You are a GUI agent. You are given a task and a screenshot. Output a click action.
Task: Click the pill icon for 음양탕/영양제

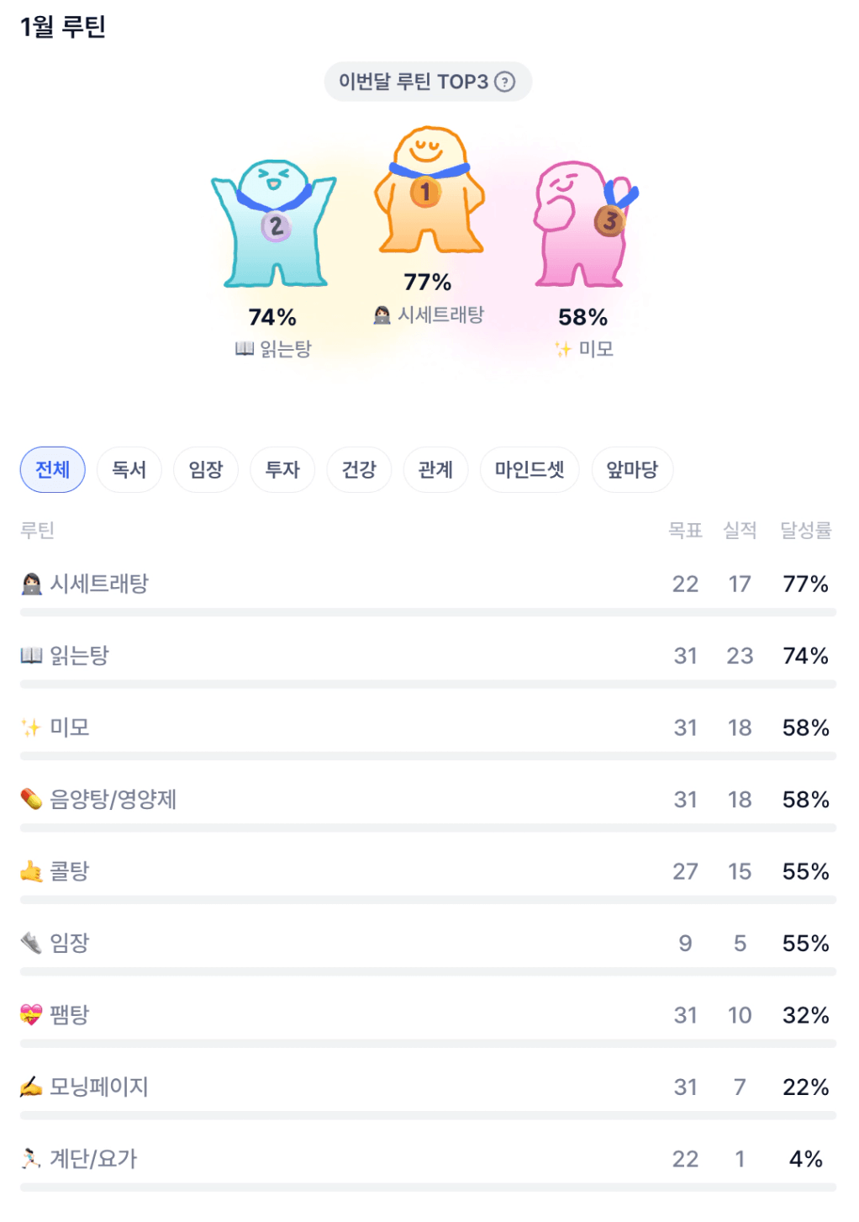[x=31, y=799]
